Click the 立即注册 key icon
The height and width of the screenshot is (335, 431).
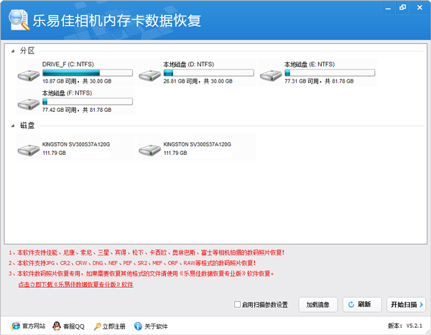point(98,326)
